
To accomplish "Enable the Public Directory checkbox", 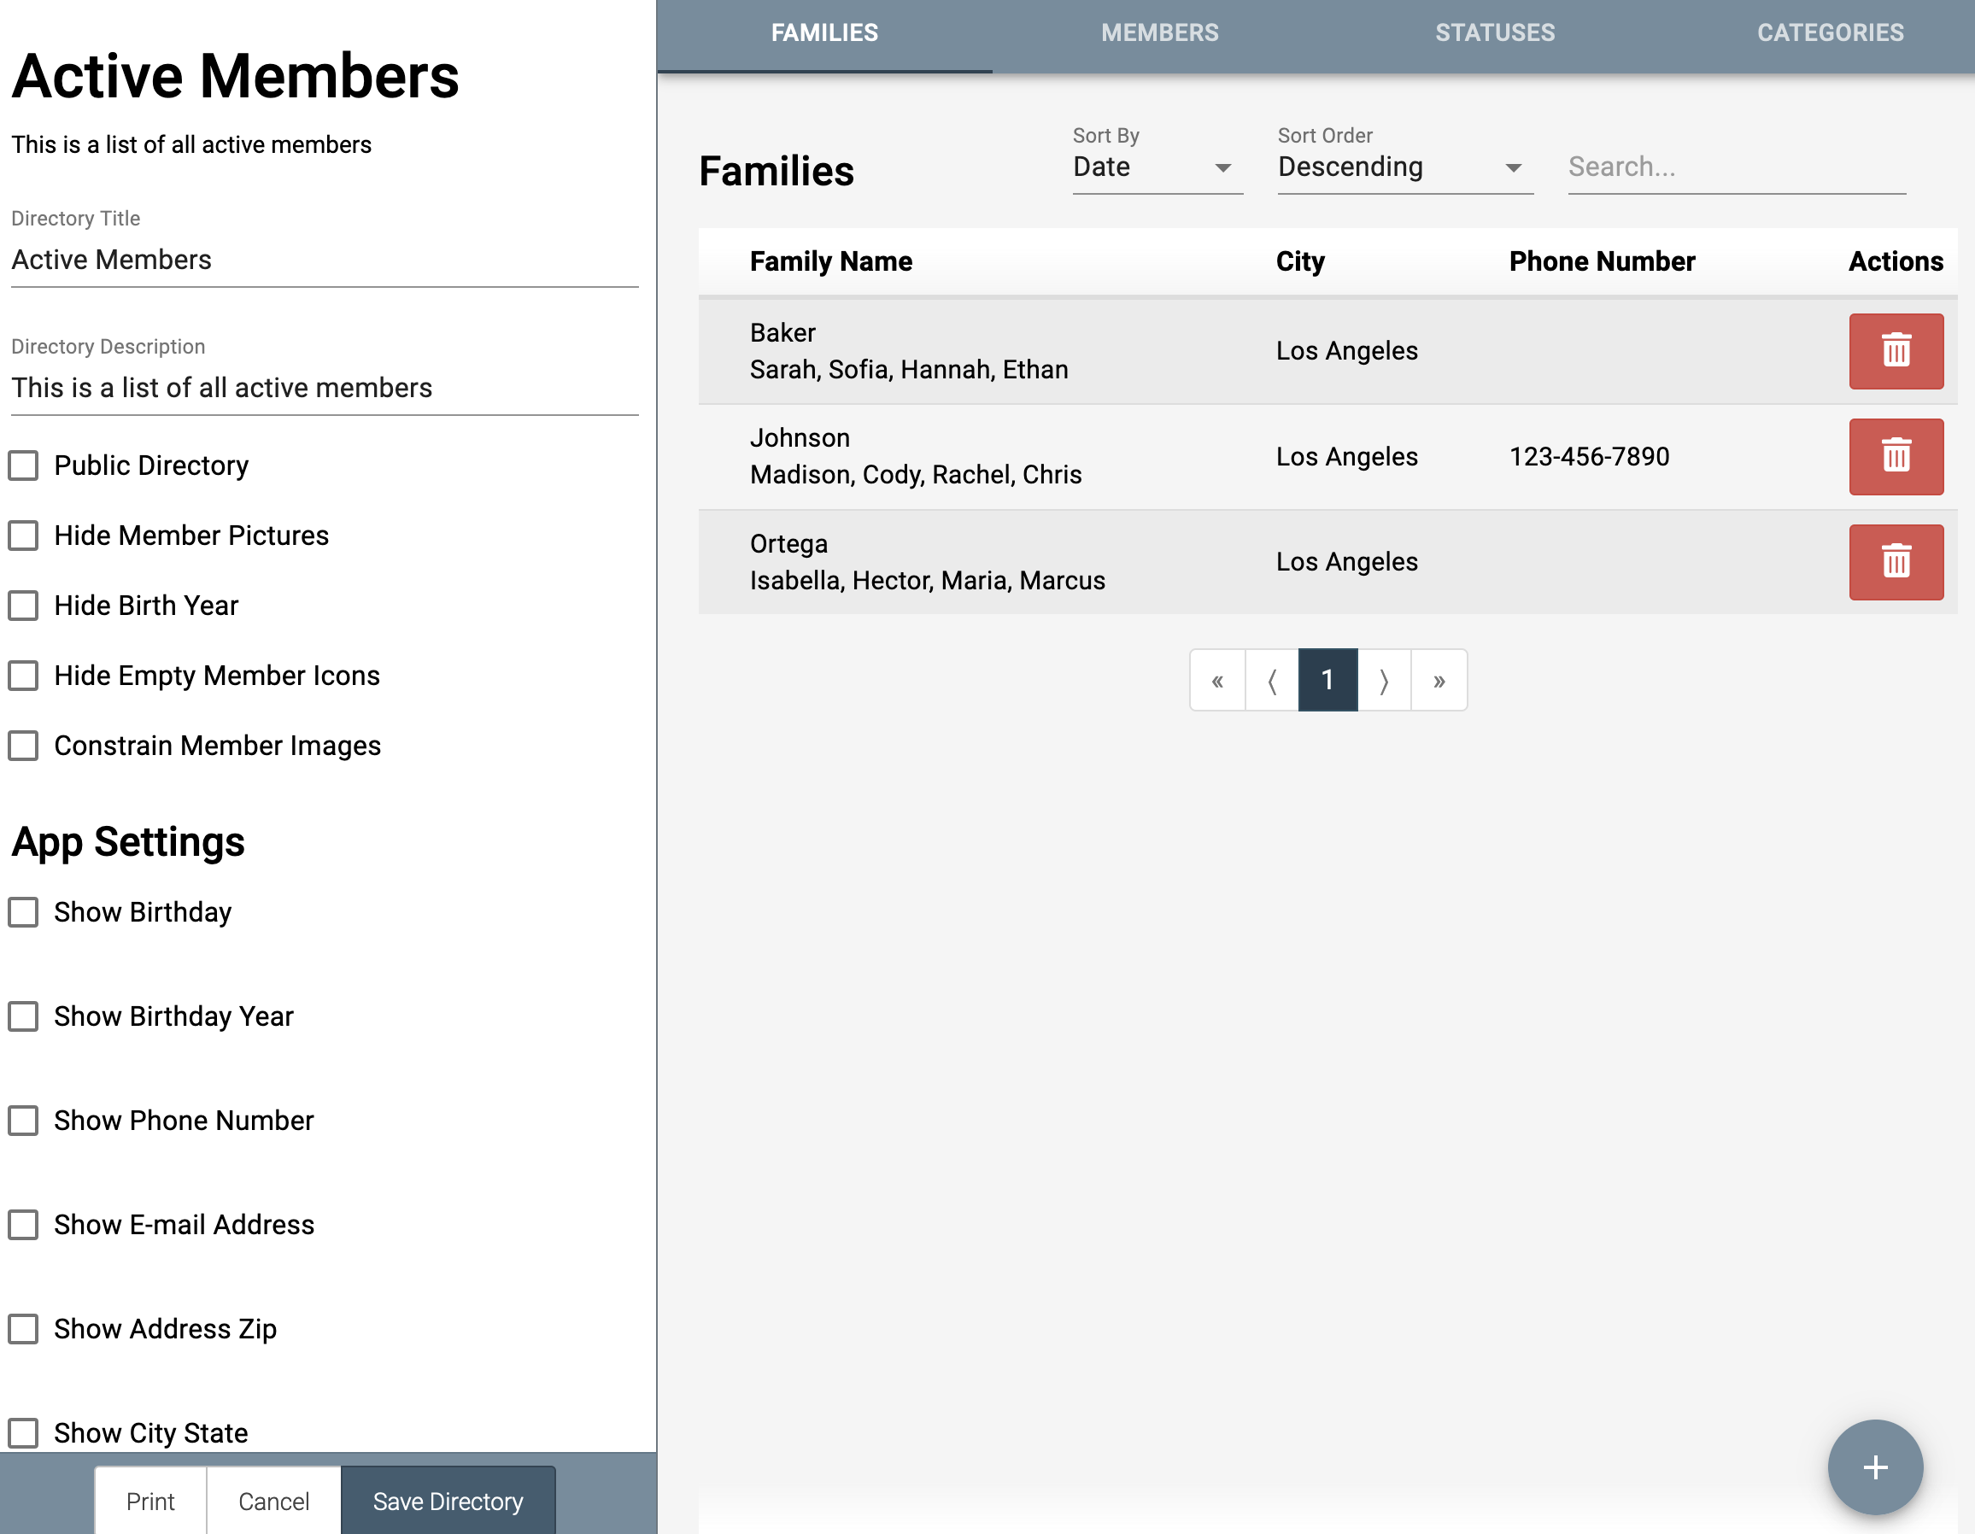I will [x=24, y=465].
